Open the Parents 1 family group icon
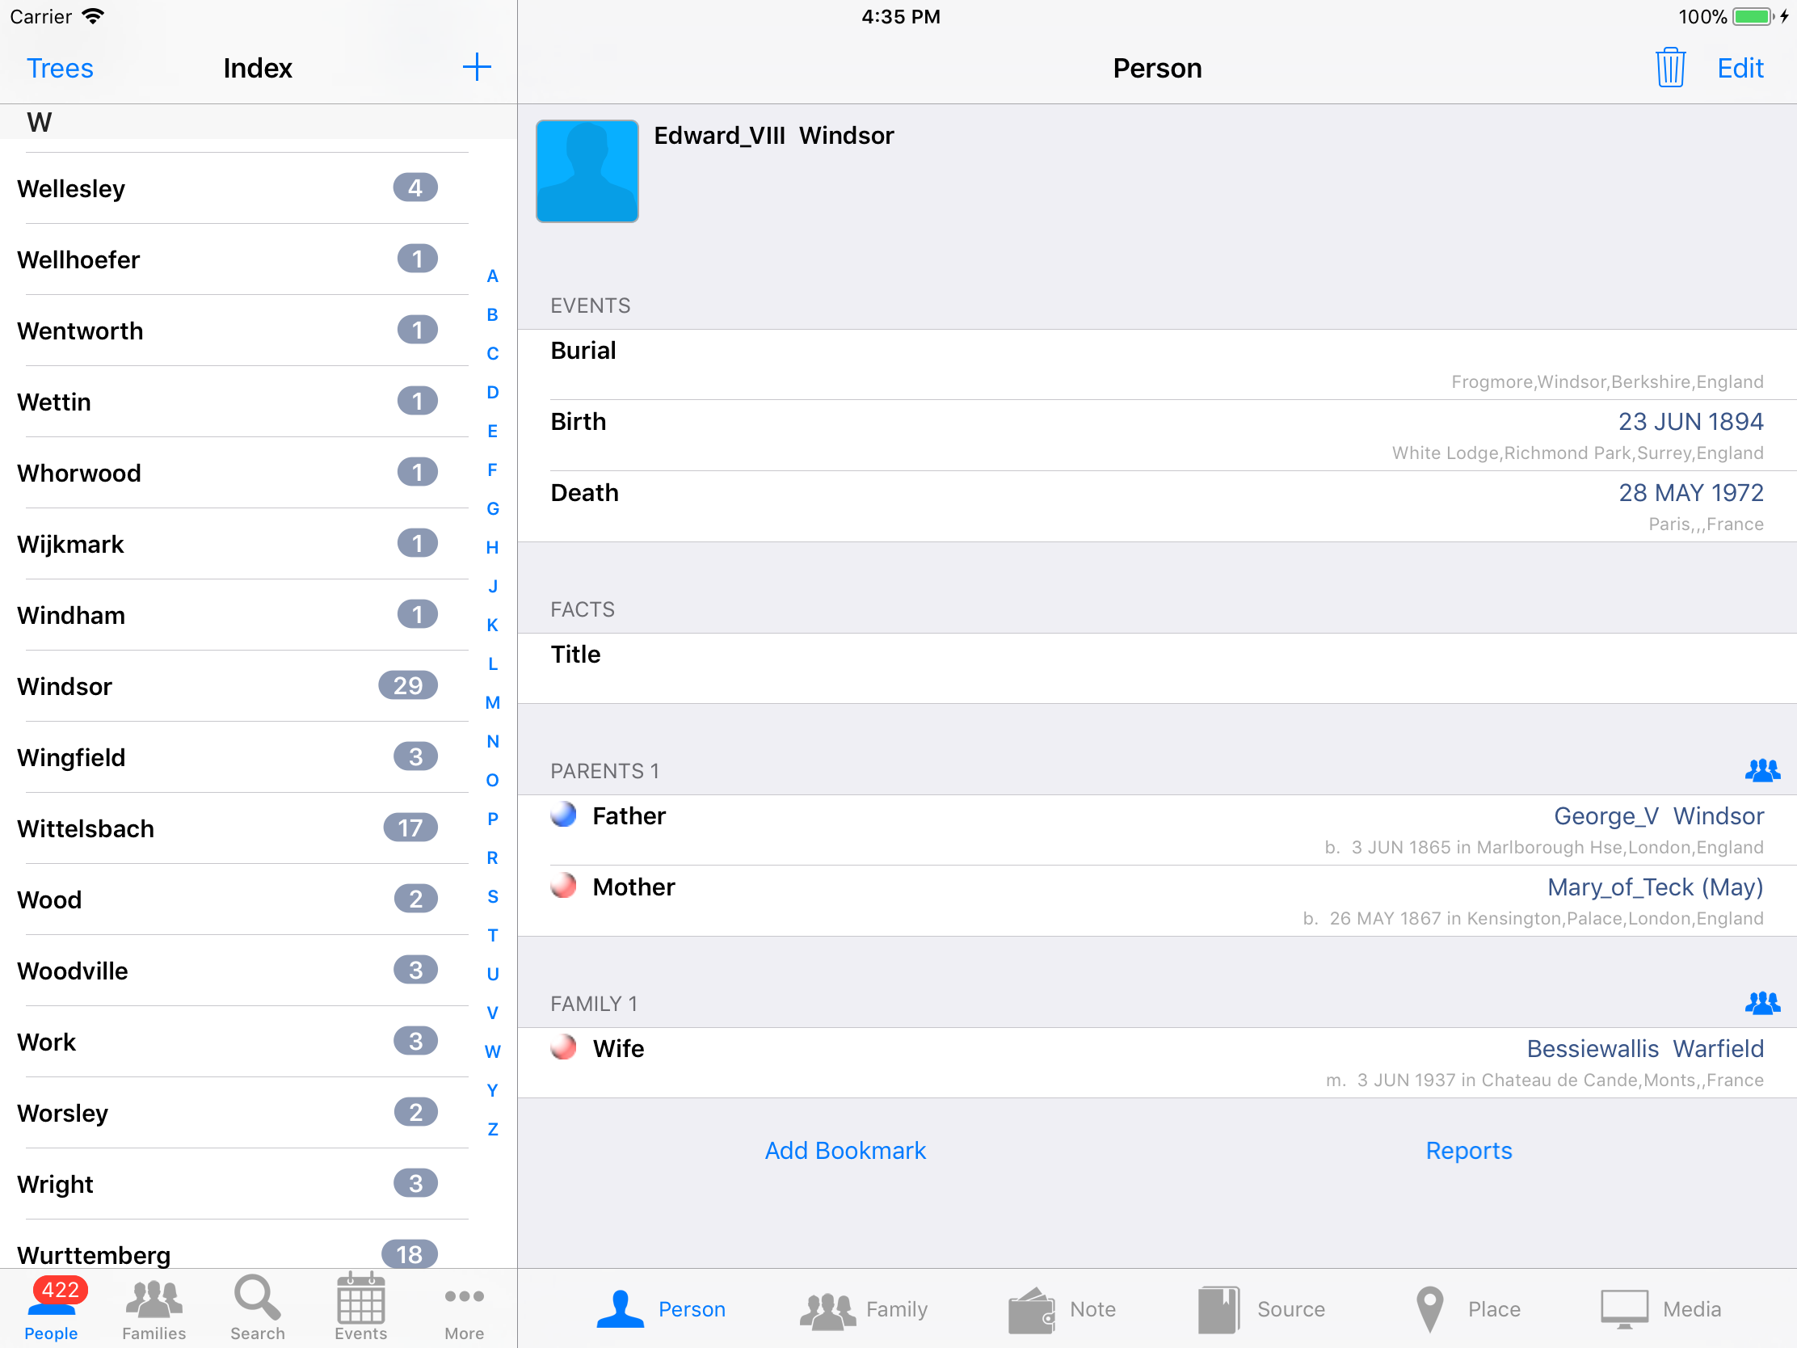1797x1348 pixels. pyautogui.click(x=1761, y=769)
